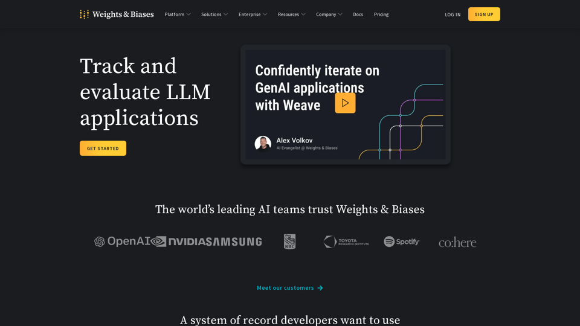Screen dimensions: 580x326
Task: Expand the Solutions menu chevron
Action: 225,14
